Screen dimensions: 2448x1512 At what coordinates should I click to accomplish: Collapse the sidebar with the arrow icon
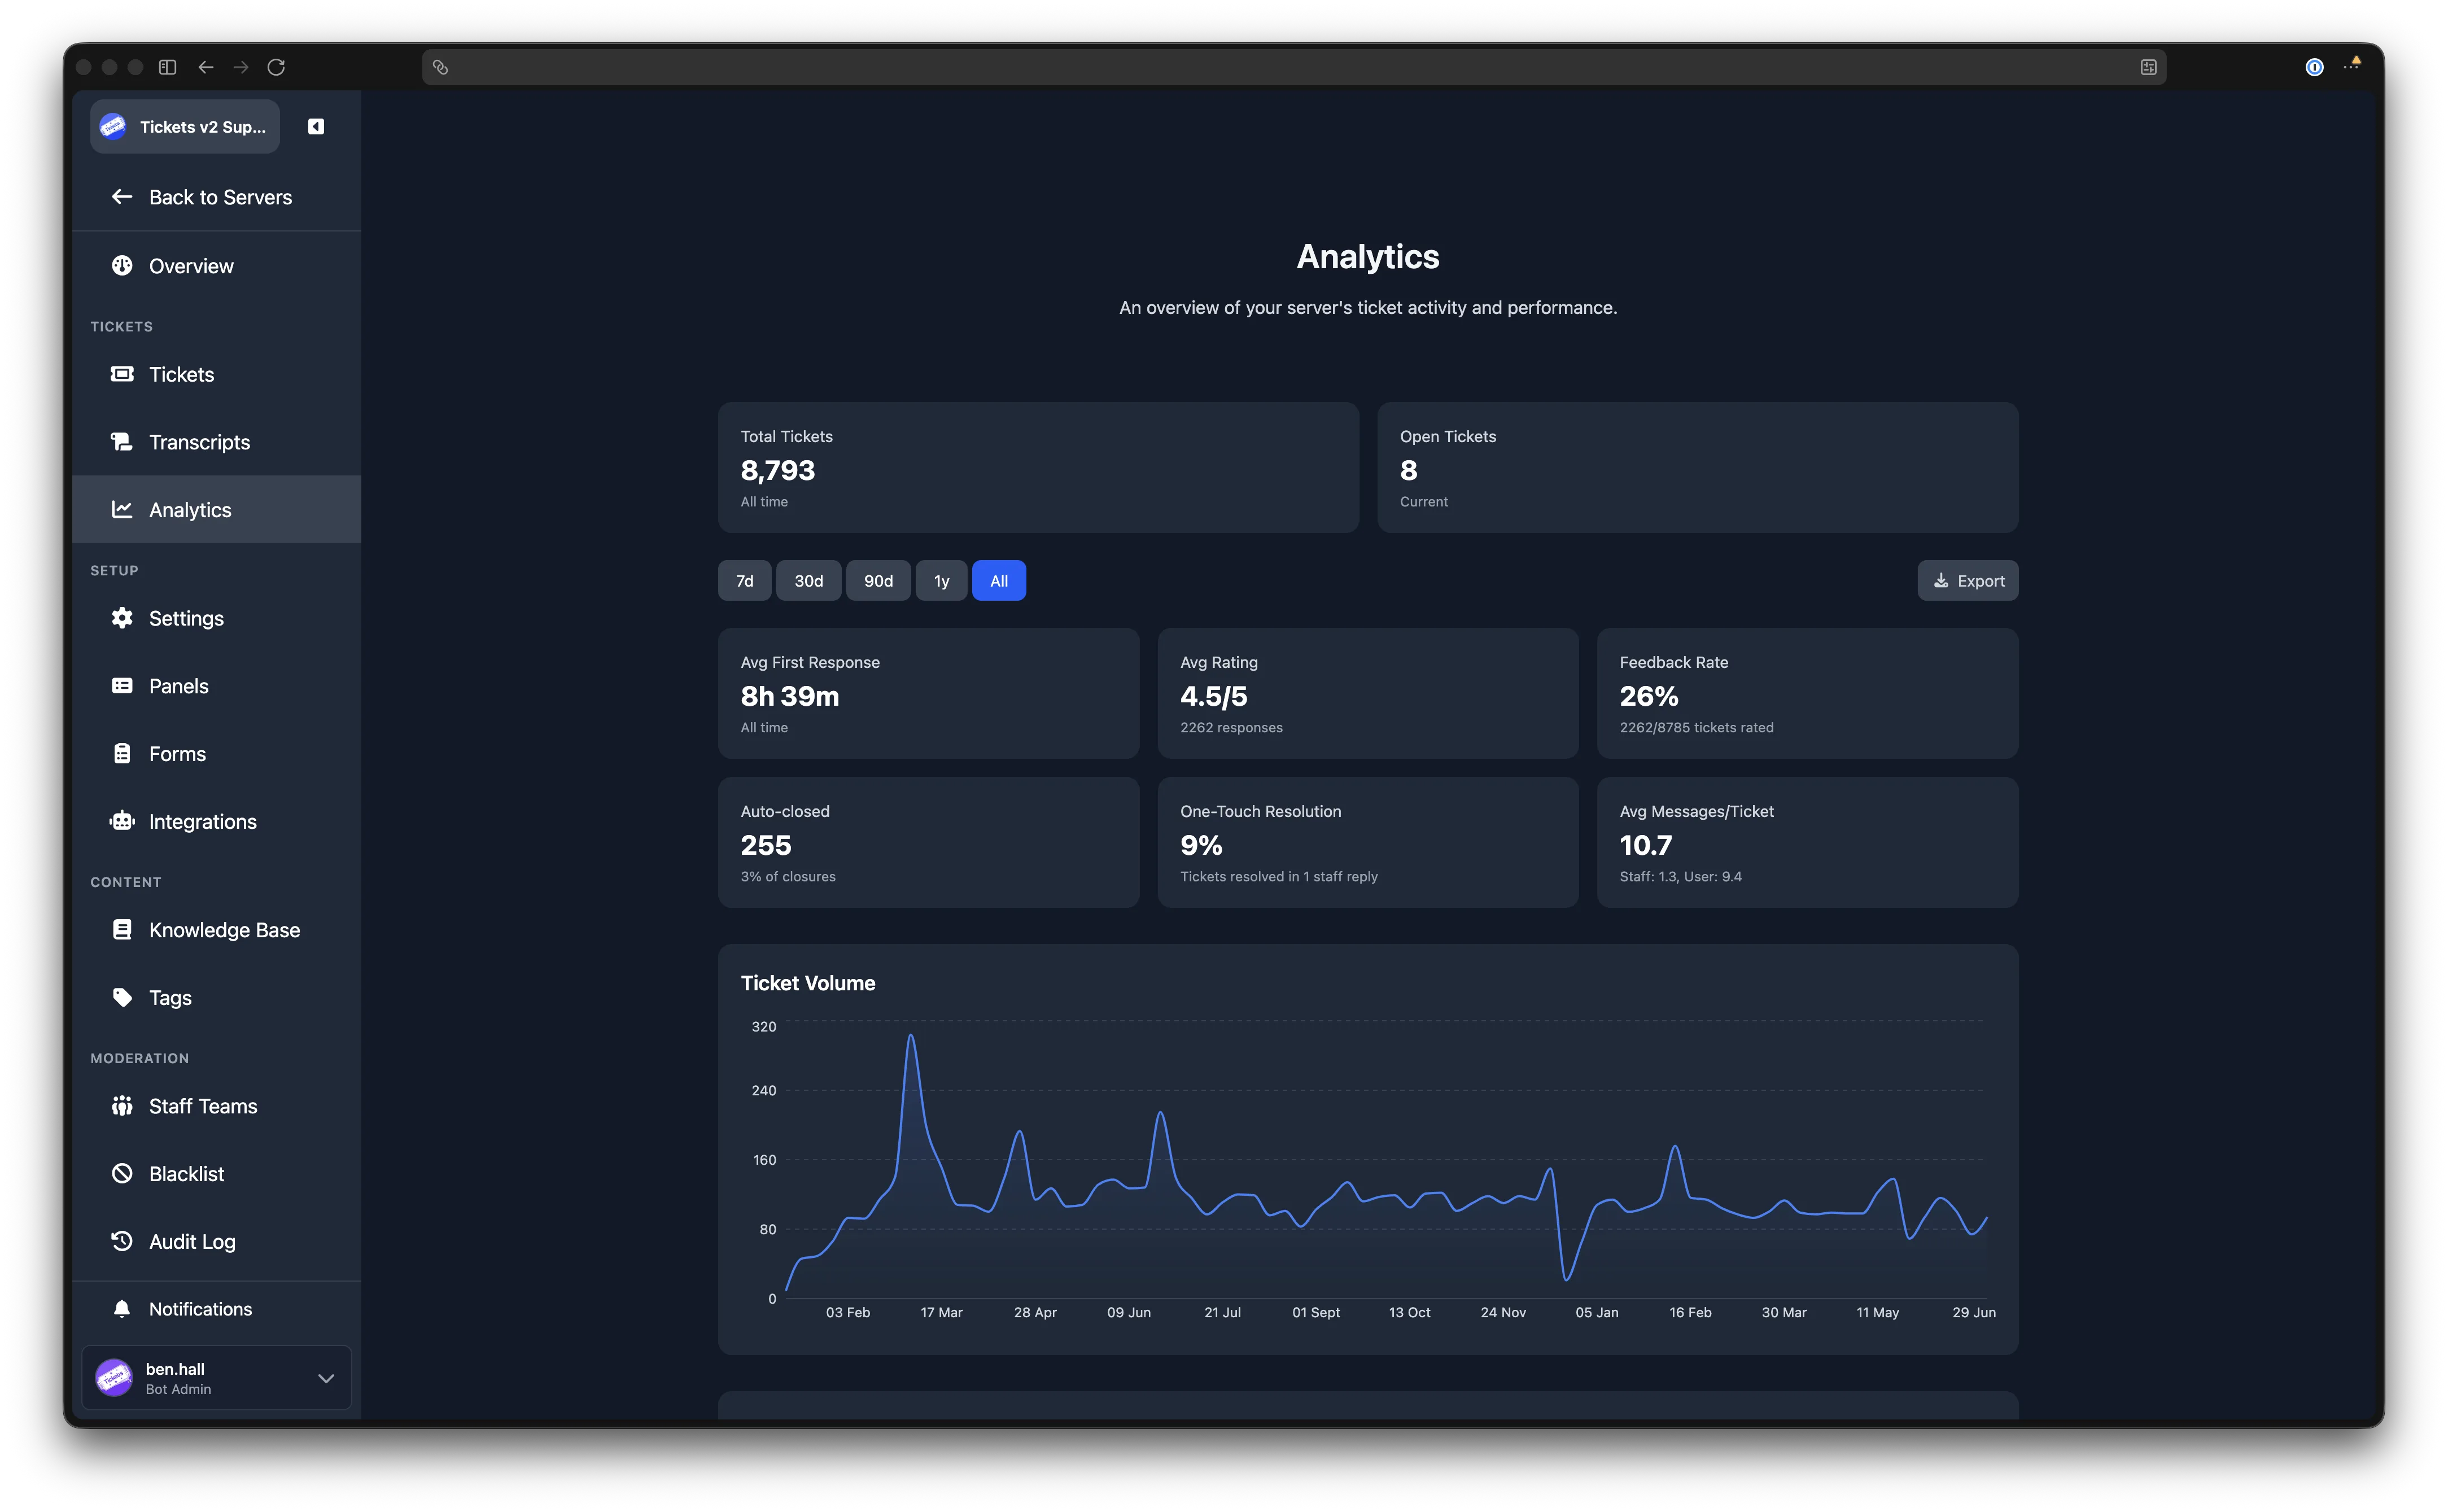click(316, 126)
